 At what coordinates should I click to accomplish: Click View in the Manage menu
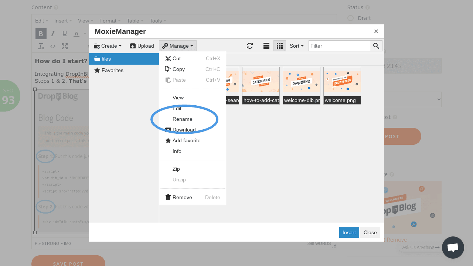pyautogui.click(x=193, y=98)
